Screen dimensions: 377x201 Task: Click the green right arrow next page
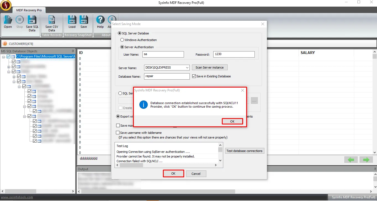(366, 160)
